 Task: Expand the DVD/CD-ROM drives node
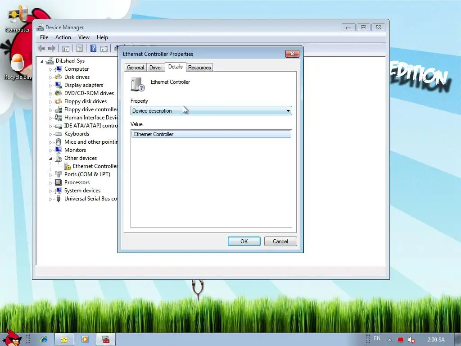[50, 94]
